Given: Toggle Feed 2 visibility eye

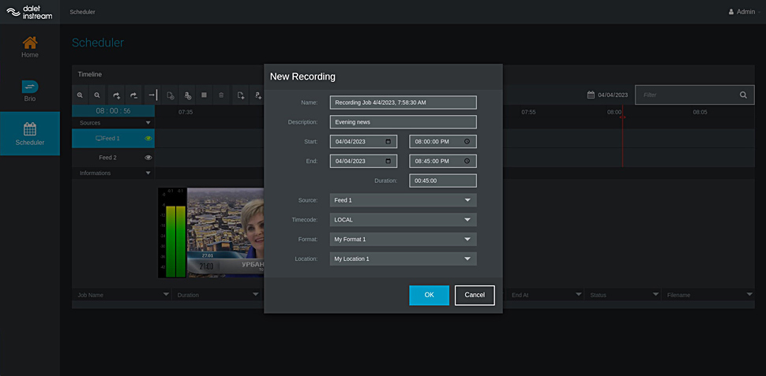Looking at the screenshot, I should [x=148, y=158].
